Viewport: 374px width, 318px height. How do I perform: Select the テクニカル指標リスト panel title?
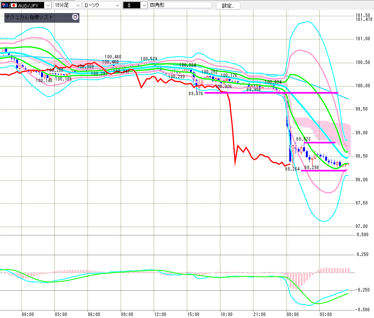(30, 17)
